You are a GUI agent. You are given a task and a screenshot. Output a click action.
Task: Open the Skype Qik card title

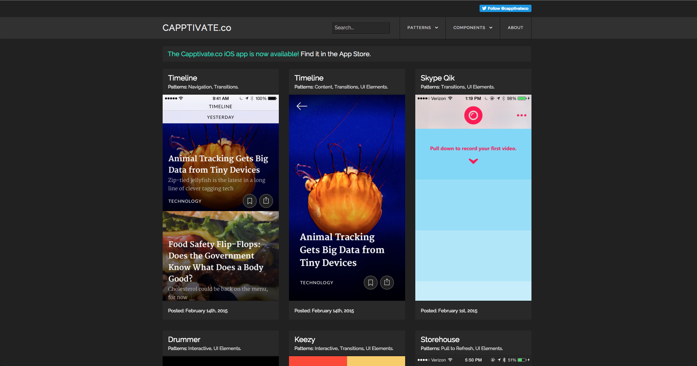(x=437, y=78)
